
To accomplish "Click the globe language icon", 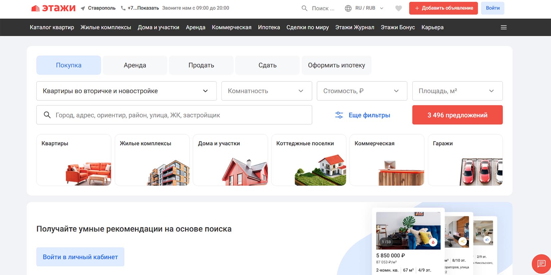I will pos(348,8).
